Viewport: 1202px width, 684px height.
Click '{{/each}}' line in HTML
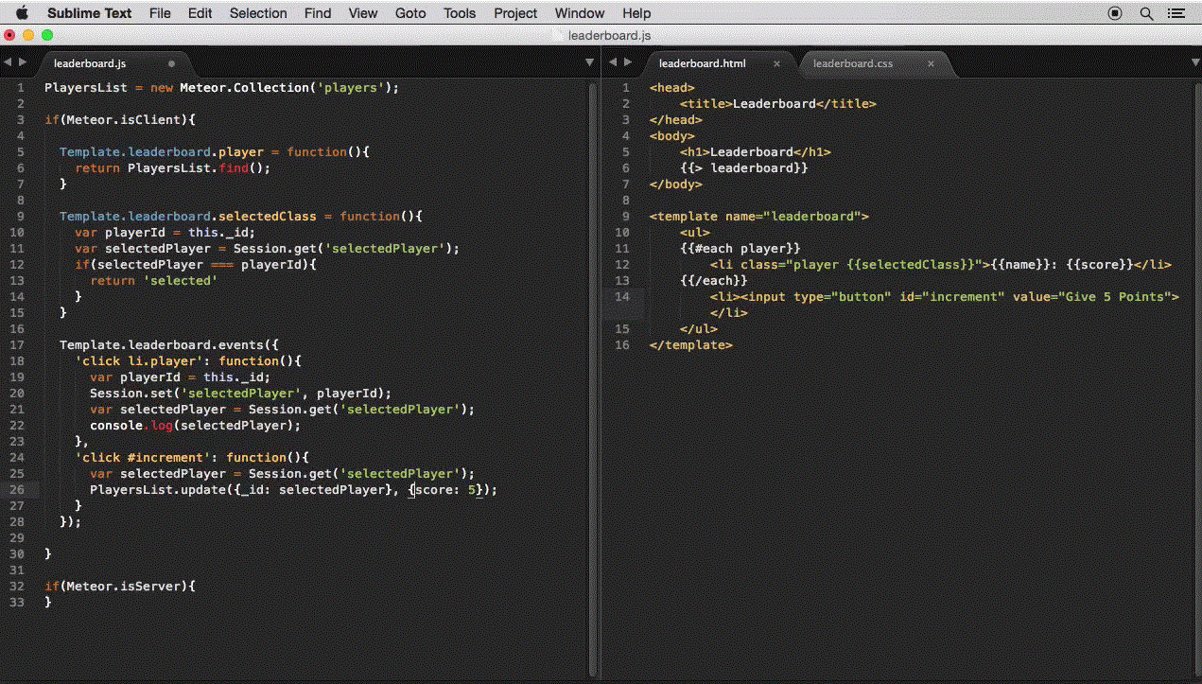point(714,280)
